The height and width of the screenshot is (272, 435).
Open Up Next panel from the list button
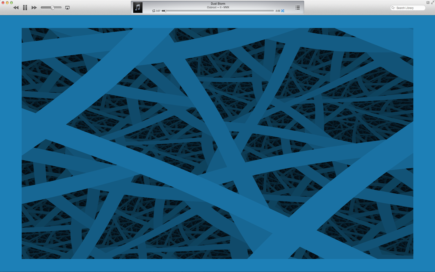[x=298, y=8]
